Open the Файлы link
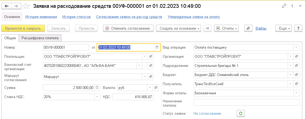Image resolution: width=305 pixels, height=119 pixels. (261, 28)
